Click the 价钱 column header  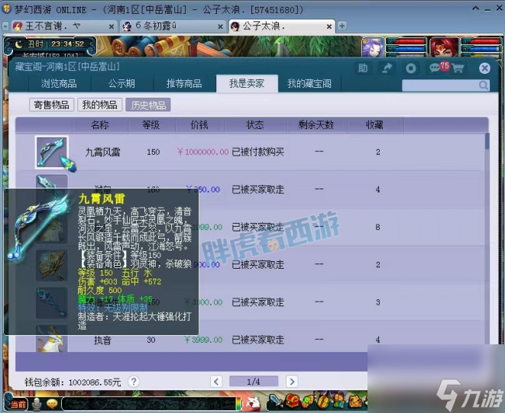point(199,125)
